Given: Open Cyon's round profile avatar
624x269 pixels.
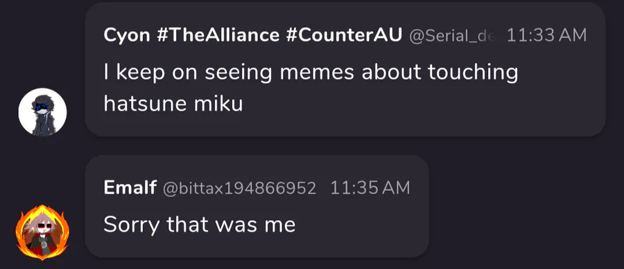Looking at the screenshot, I should coord(42,113).
